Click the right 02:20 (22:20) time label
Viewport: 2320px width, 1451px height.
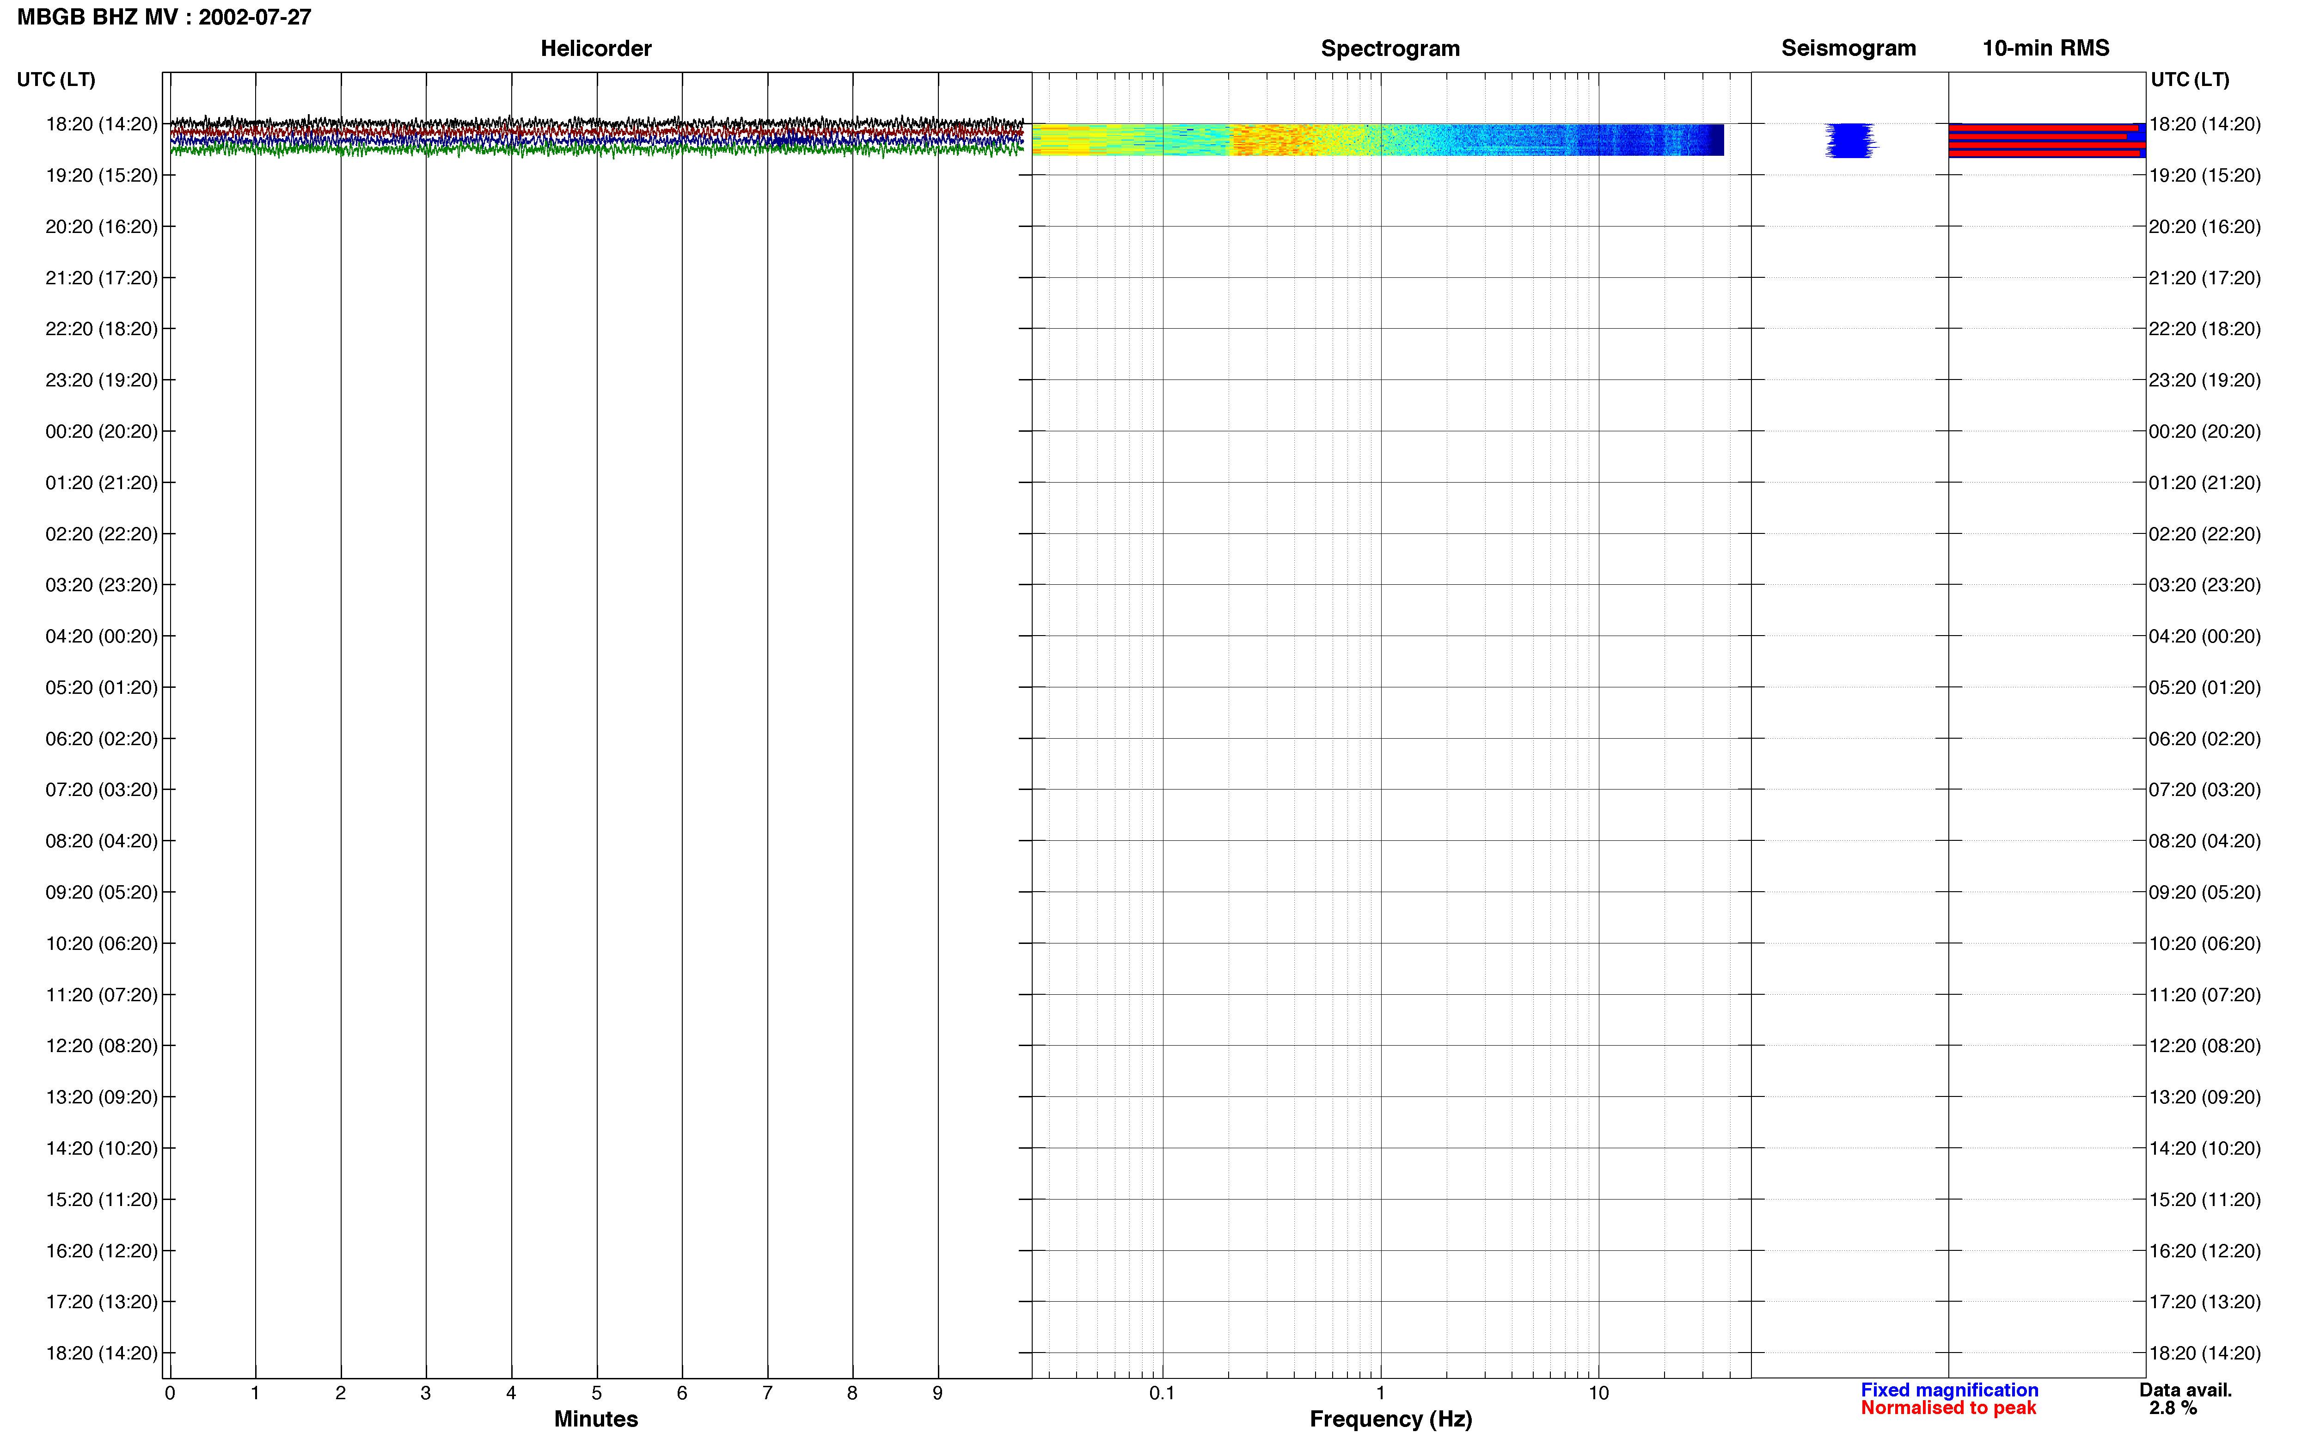[2205, 533]
